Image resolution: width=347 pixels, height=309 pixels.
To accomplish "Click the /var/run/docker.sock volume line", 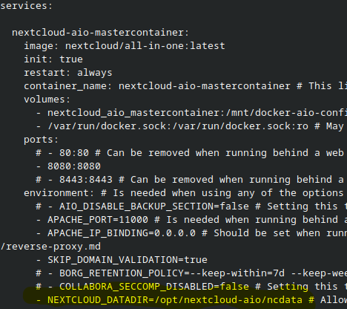I will 191,126.
